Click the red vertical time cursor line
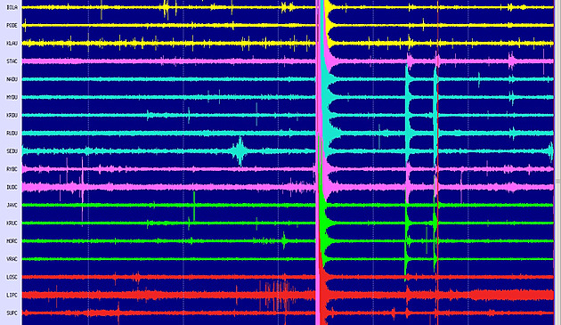This screenshot has width=561, height=325. point(438,162)
